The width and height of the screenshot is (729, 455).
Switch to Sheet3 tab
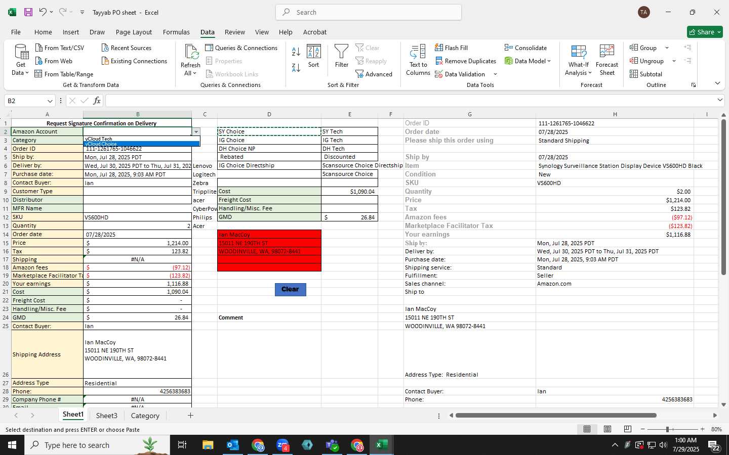click(107, 416)
